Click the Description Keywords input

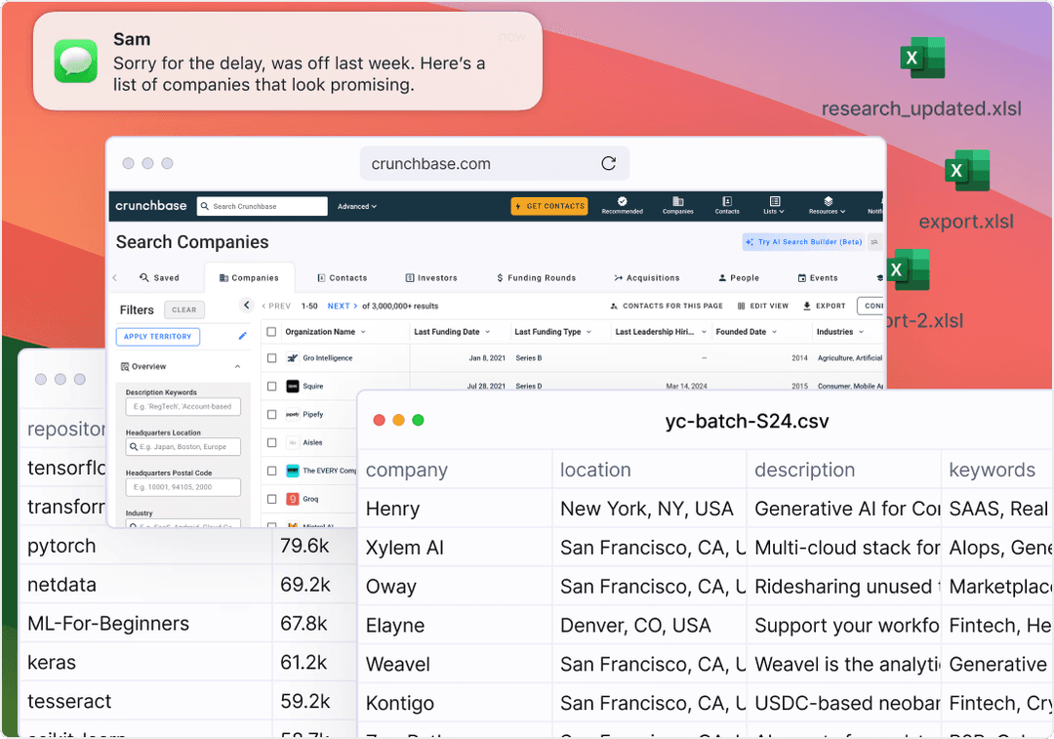tap(182, 407)
